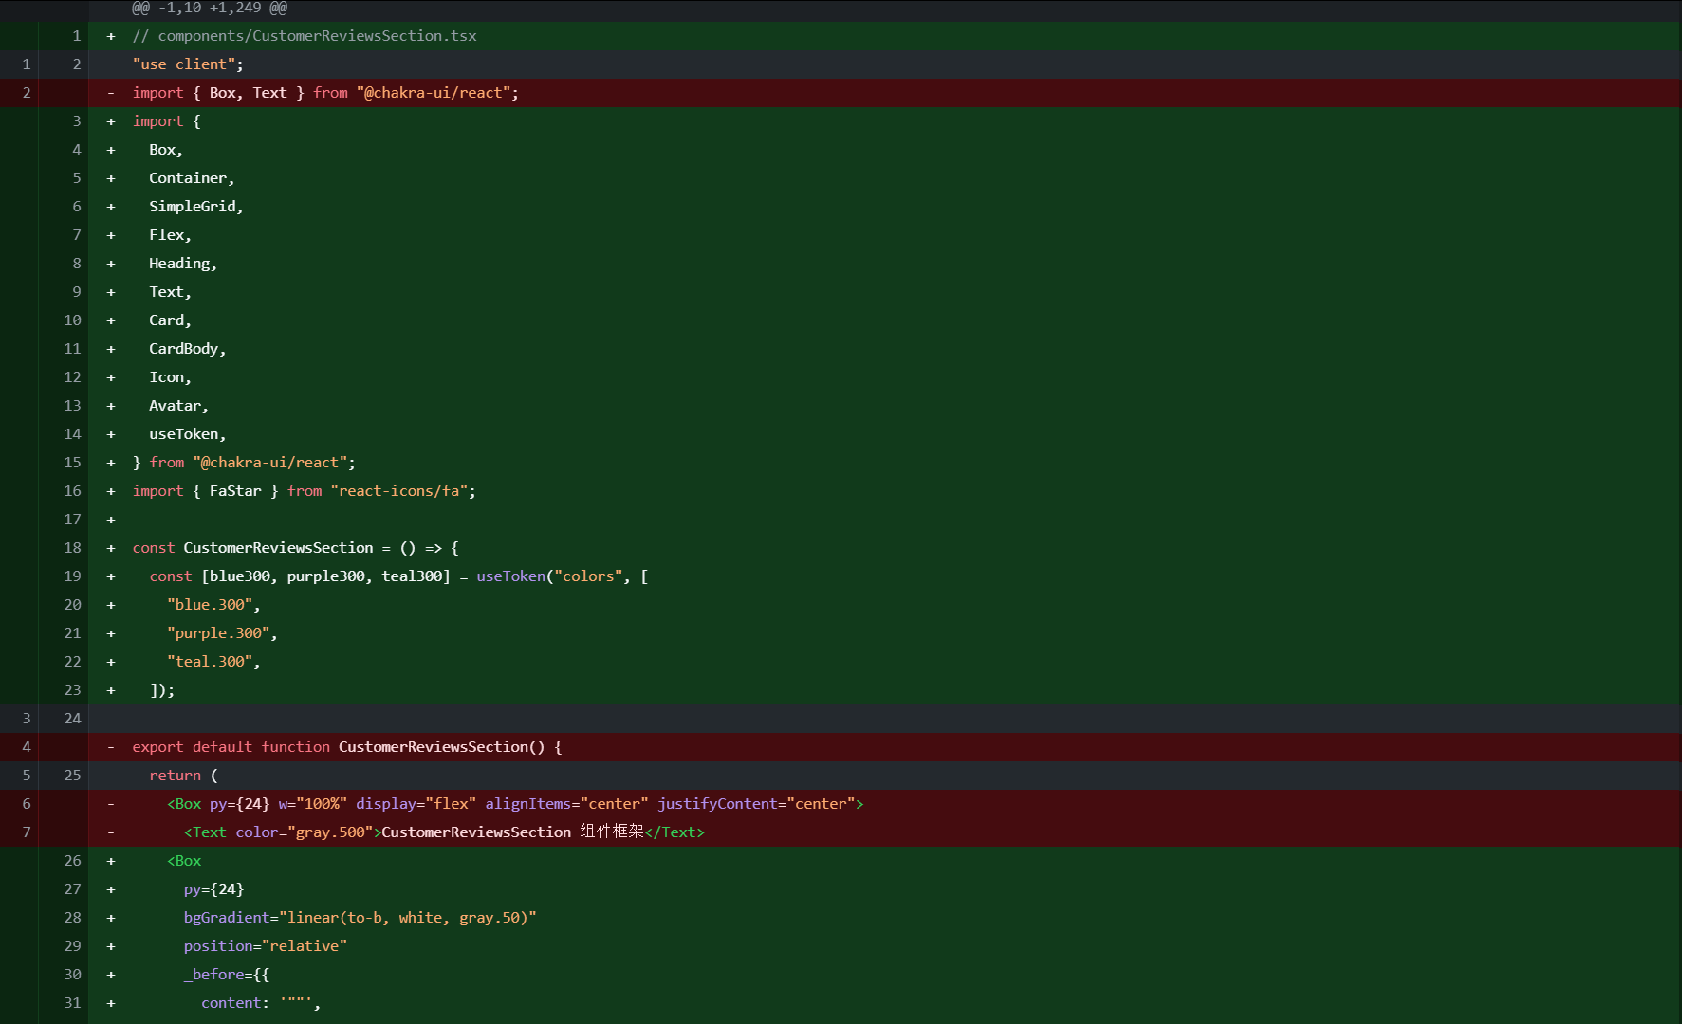1682x1024 pixels.
Task: Click the FaStar import from "react-icons/fa"
Action: tap(305, 491)
